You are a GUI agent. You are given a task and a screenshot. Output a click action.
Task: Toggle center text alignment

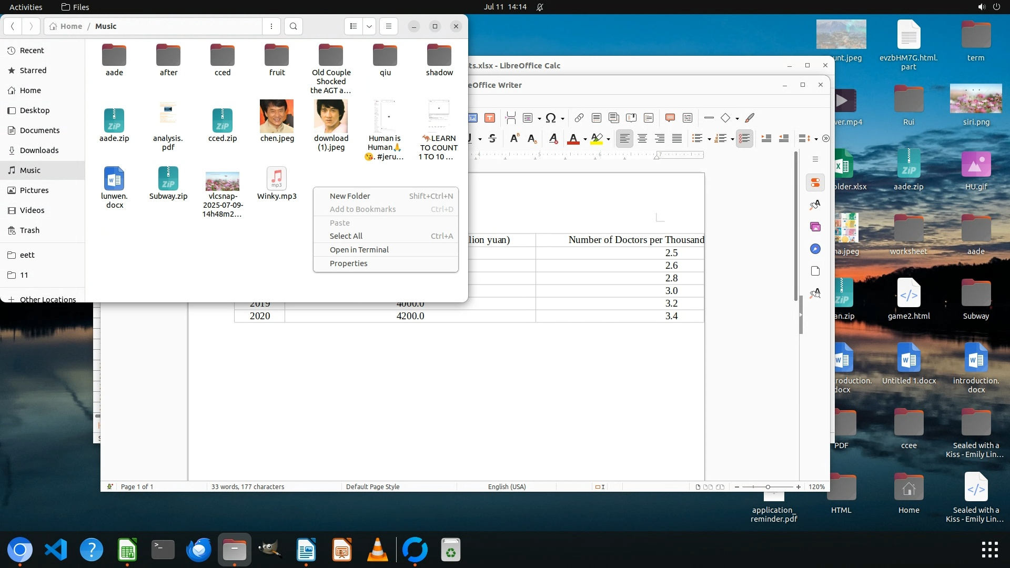(642, 138)
